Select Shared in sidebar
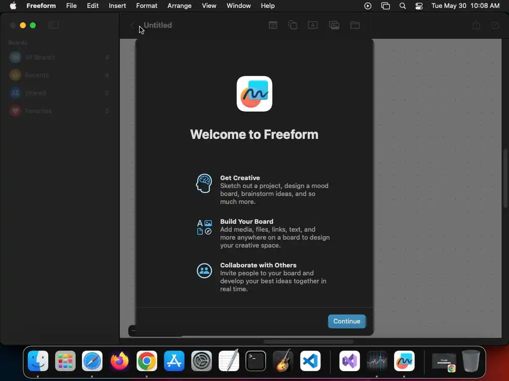 (59, 93)
